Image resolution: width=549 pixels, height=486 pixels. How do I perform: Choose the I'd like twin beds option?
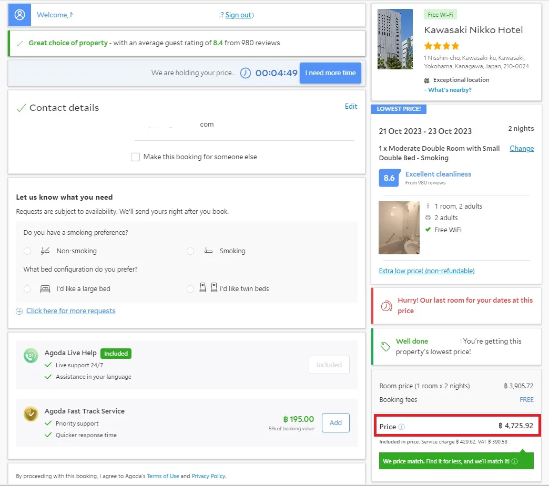point(190,288)
